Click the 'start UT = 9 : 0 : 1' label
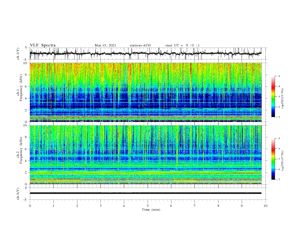This screenshot has height=231, width=299. [x=182, y=45]
